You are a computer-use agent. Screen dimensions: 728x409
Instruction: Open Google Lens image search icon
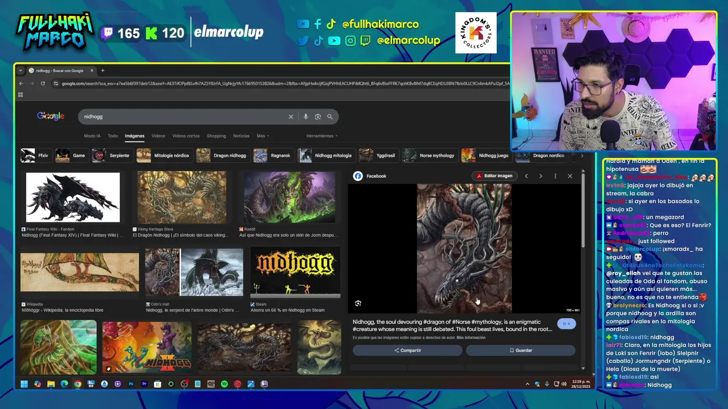318,116
